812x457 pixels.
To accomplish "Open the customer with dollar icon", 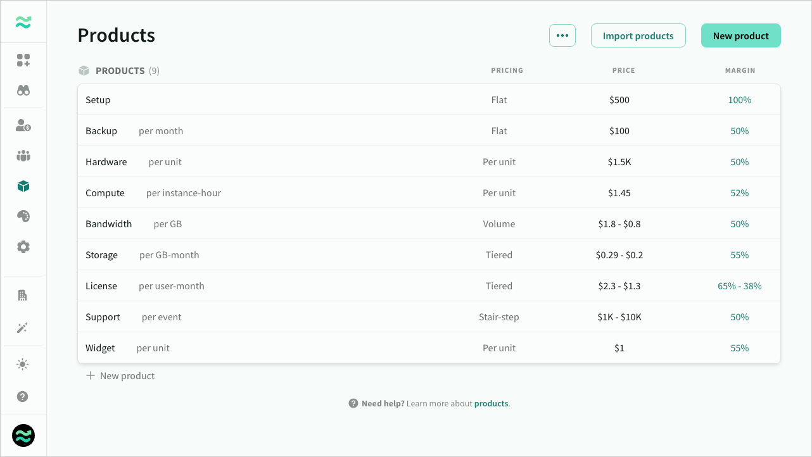I will click(x=23, y=125).
